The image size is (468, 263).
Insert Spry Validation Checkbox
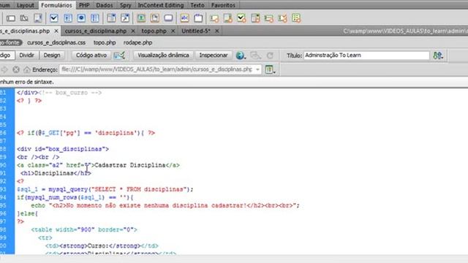(x=241, y=18)
